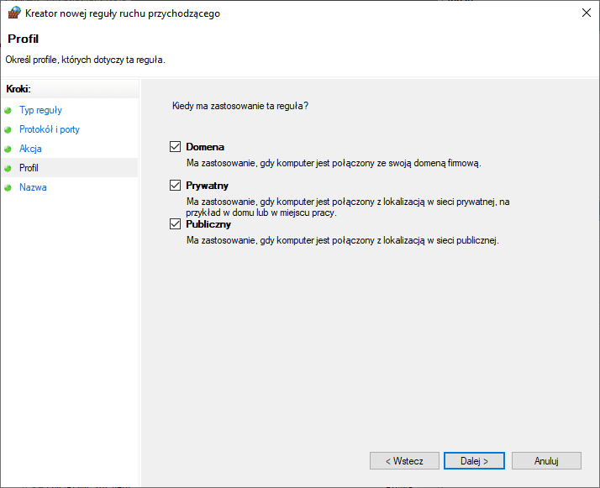This screenshot has height=488, width=600.
Task: Uncheck the Domena profile checkbox
Action: [x=175, y=146]
